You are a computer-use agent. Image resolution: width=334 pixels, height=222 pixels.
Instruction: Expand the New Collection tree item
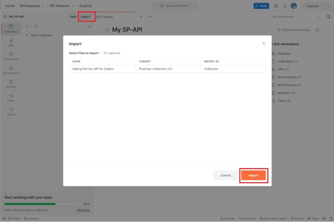click(x=27, y=35)
